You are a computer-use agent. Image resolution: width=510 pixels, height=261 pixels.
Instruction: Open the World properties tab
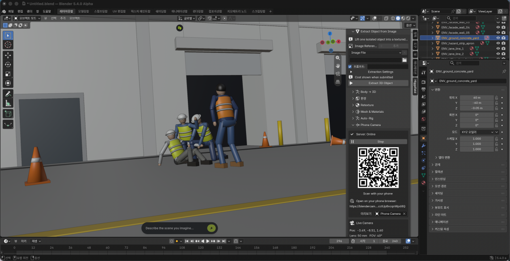click(424, 119)
